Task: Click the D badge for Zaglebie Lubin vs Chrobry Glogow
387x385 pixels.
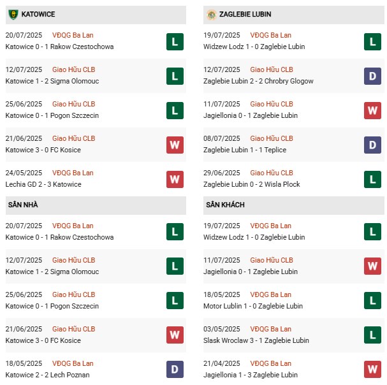Action: pos(372,76)
